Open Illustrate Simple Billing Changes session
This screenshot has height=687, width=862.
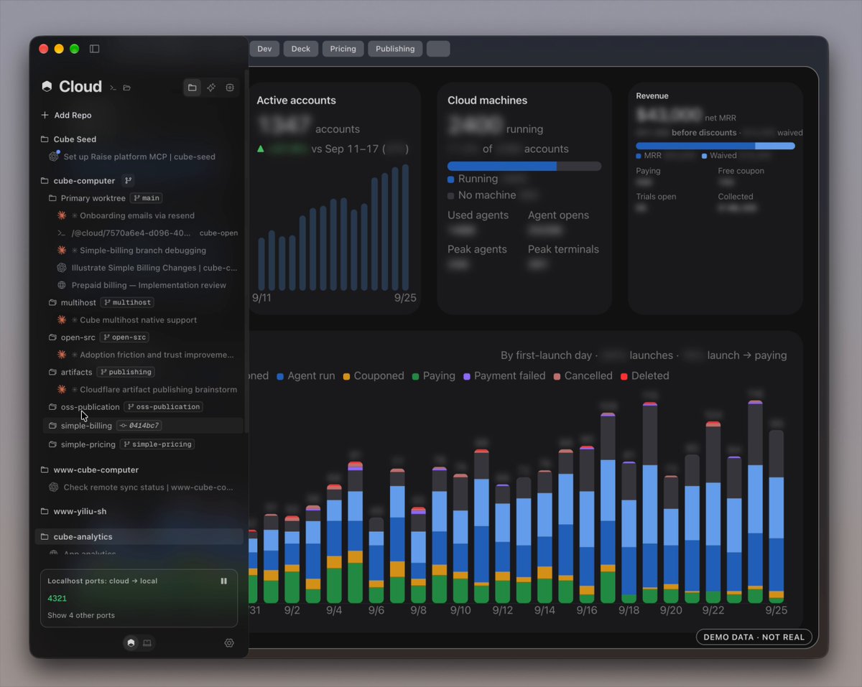pyautogui.click(x=147, y=268)
